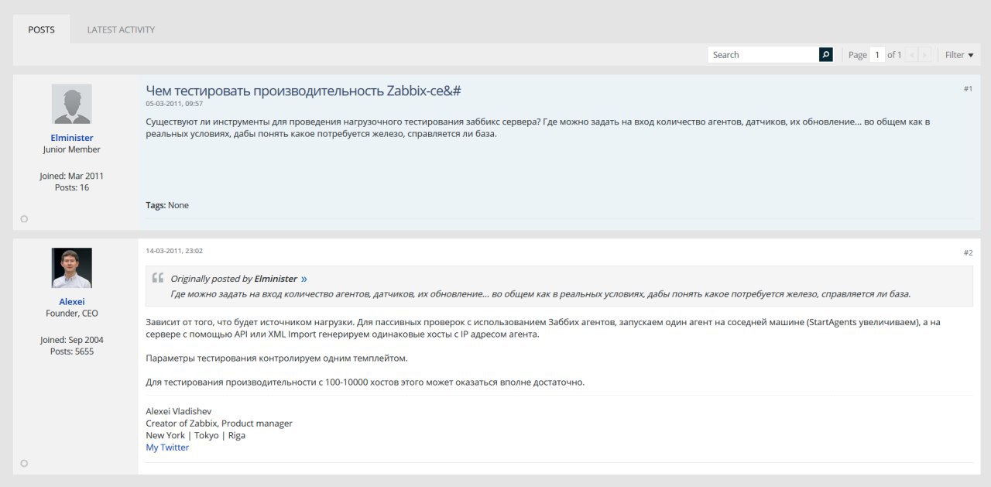Click the #2 post permalink
Image resolution: width=991 pixels, height=487 pixels.
point(968,253)
